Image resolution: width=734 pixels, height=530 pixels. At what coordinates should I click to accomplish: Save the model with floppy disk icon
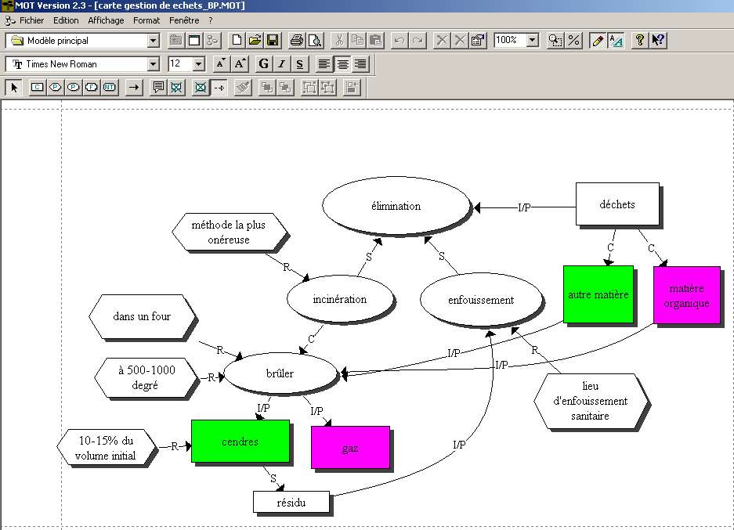pos(273,40)
